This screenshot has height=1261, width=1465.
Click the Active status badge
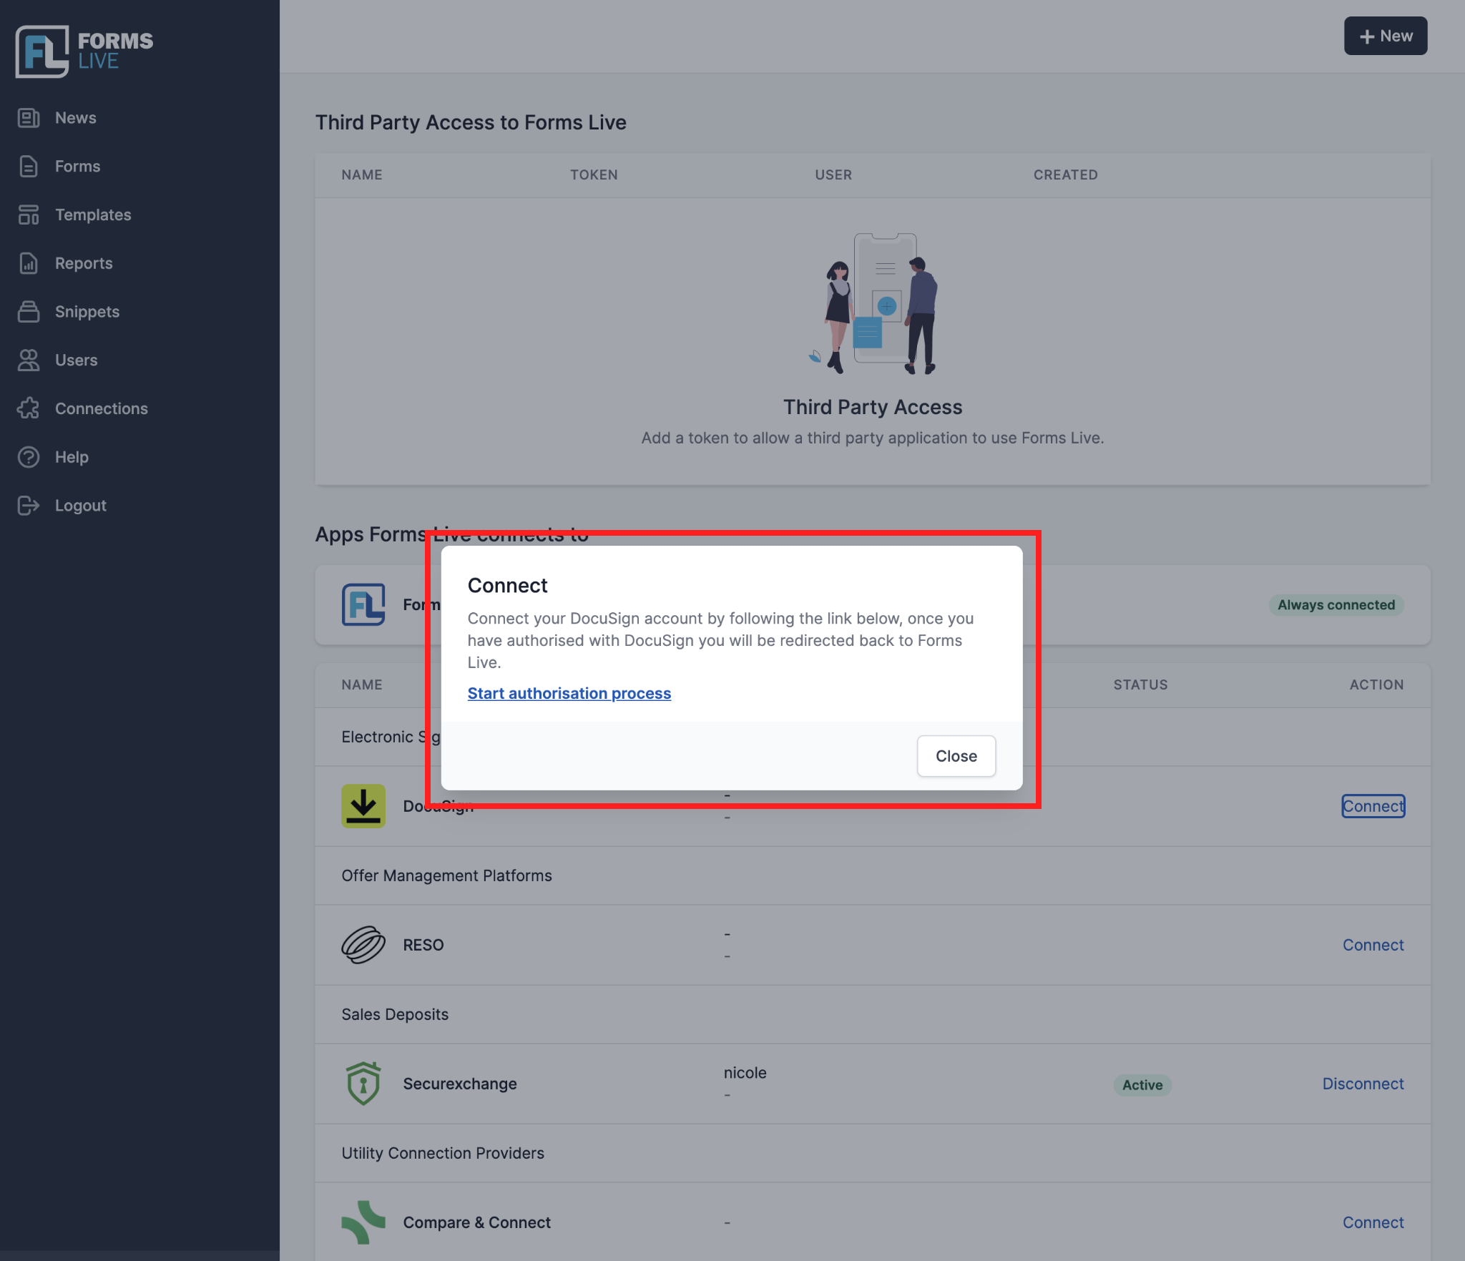pyautogui.click(x=1142, y=1085)
